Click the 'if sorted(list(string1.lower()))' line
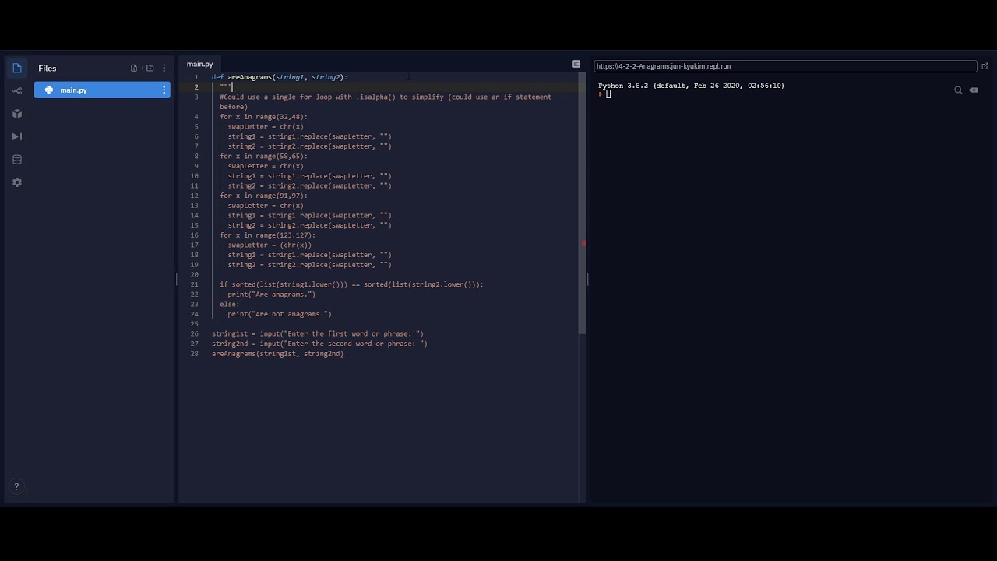Viewport: 997px width, 561px height. (351, 285)
